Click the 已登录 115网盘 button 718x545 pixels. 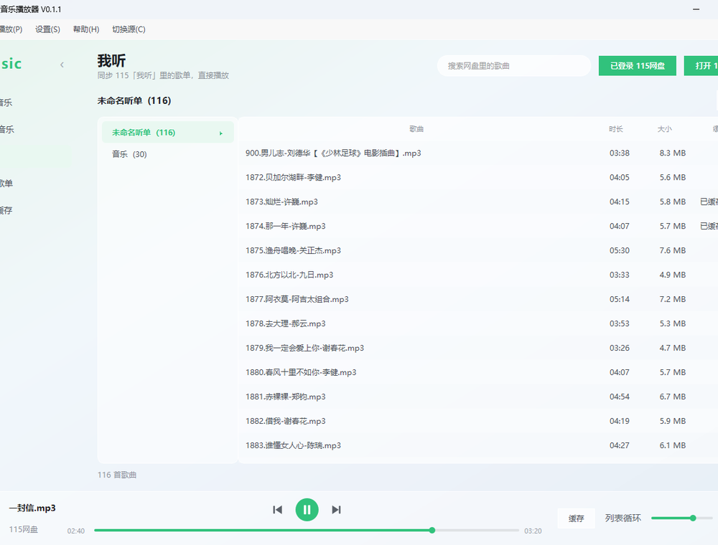638,66
